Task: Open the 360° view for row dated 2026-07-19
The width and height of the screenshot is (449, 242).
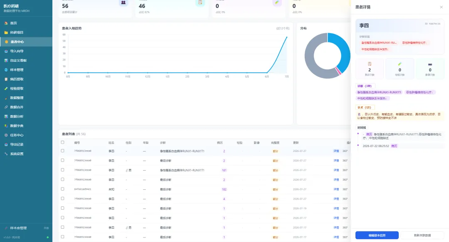Action: click(345, 208)
